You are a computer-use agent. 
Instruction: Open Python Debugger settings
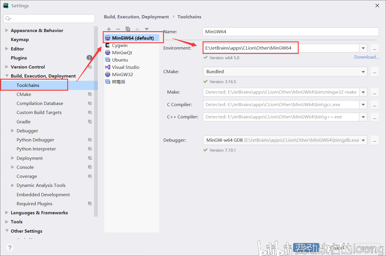coord(35,140)
